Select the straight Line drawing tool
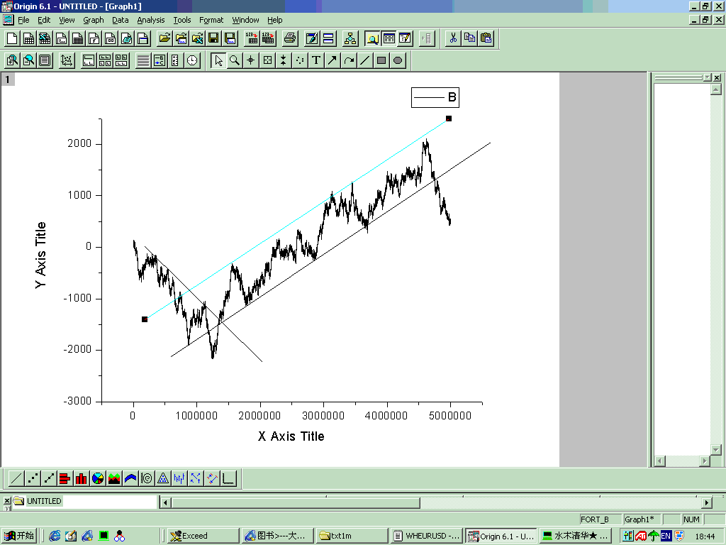Image resolution: width=726 pixels, height=545 pixels. pyautogui.click(x=365, y=60)
